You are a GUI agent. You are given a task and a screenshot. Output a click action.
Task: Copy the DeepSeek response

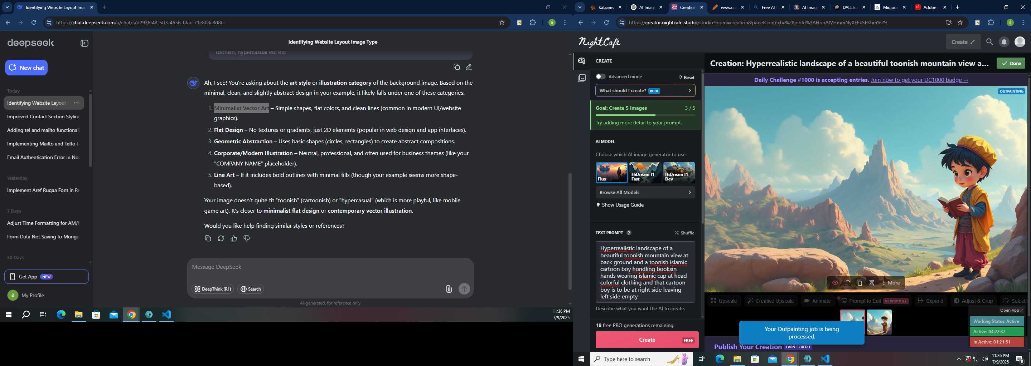pos(208,238)
